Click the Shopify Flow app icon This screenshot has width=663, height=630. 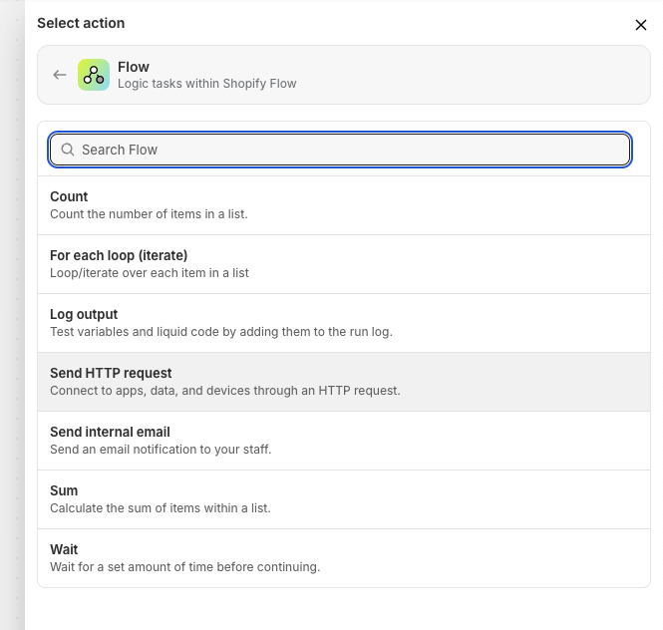(x=94, y=75)
